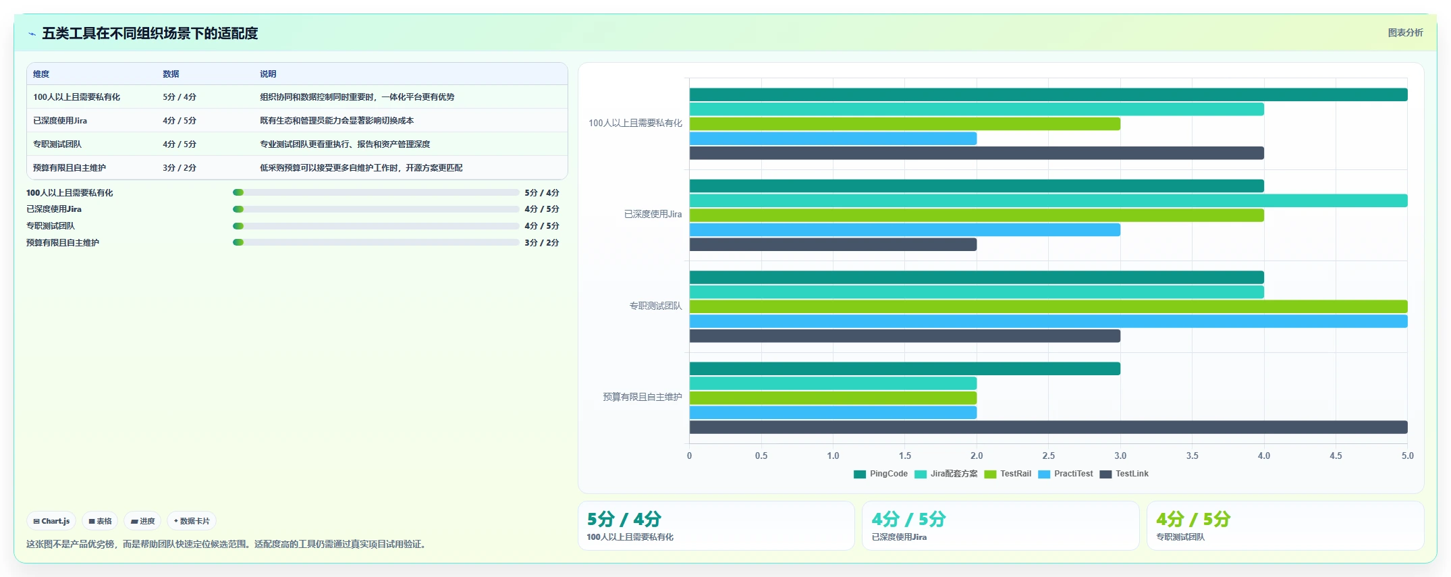Click description 既有生态和管理员能力会显著影响切换成本
The width and height of the screenshot is (1451, 577).
(337, 121)
